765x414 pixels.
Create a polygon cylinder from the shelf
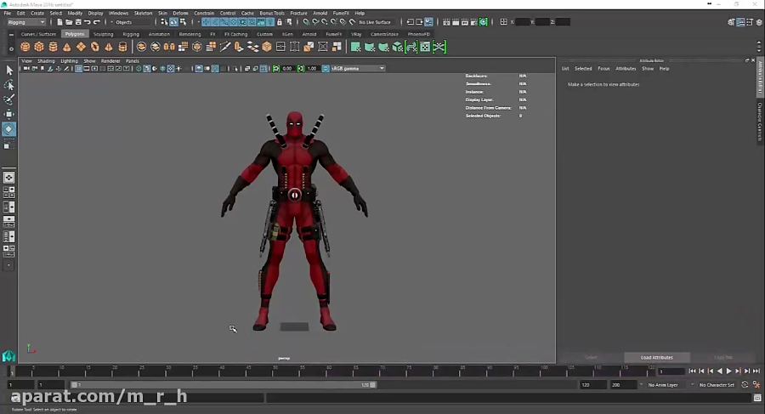point(53,47)
